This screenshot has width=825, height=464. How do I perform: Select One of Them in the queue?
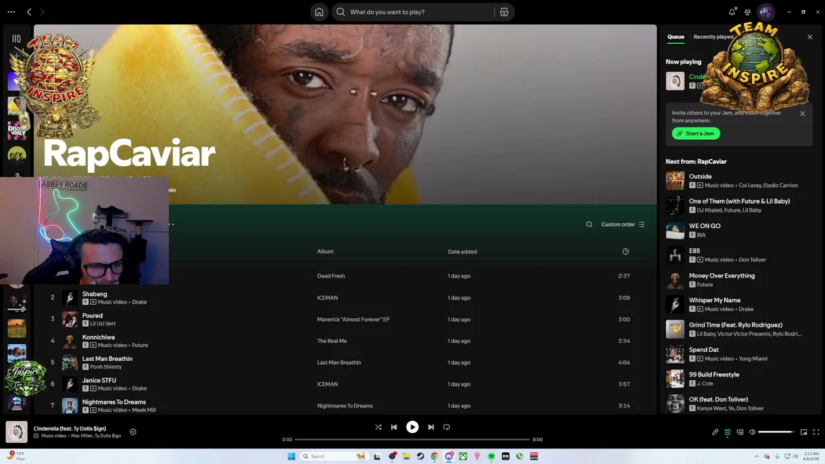click(739, 206)
